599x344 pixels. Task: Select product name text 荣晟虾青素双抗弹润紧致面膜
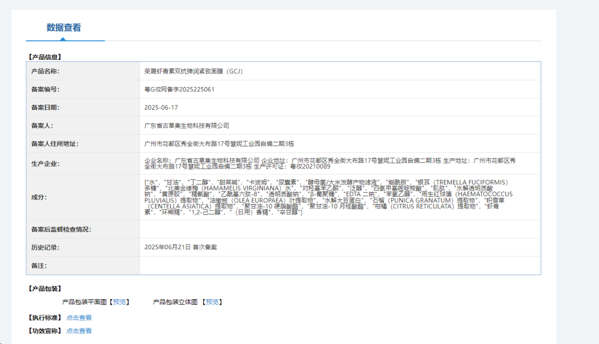pos(184,71)
